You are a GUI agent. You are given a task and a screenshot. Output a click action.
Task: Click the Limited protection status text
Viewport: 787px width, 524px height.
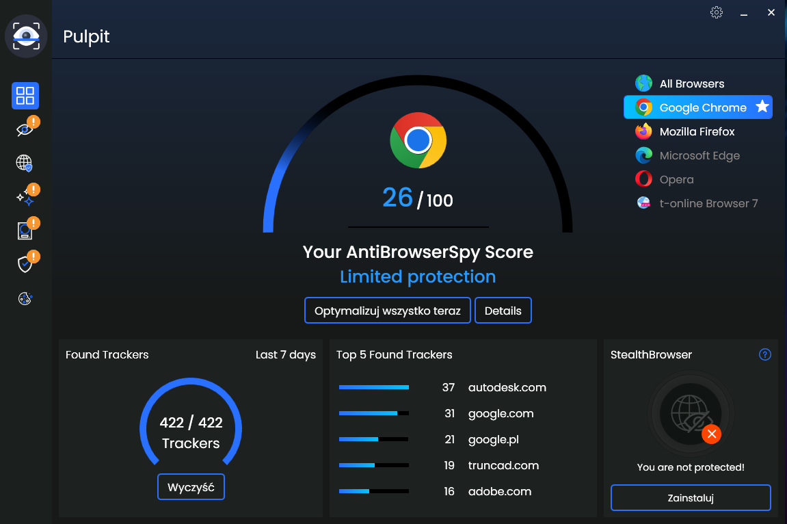click(x=418, y=276)
